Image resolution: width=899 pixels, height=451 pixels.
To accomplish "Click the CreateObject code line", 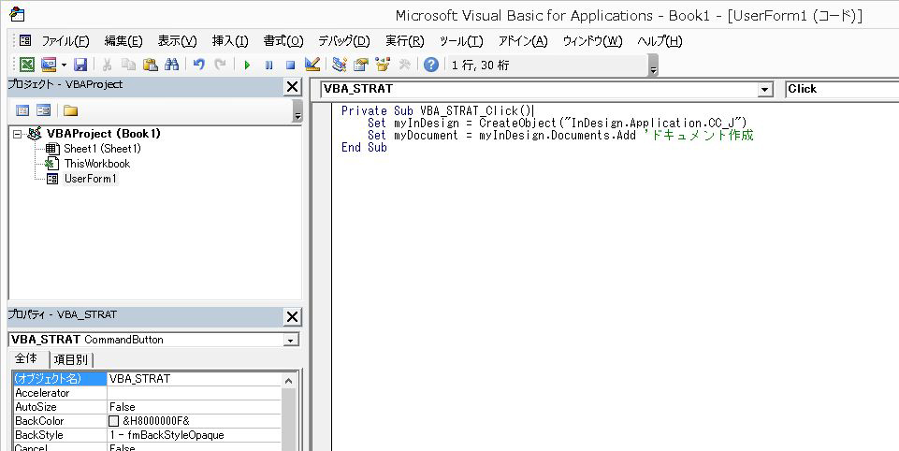I will point(558,123).
